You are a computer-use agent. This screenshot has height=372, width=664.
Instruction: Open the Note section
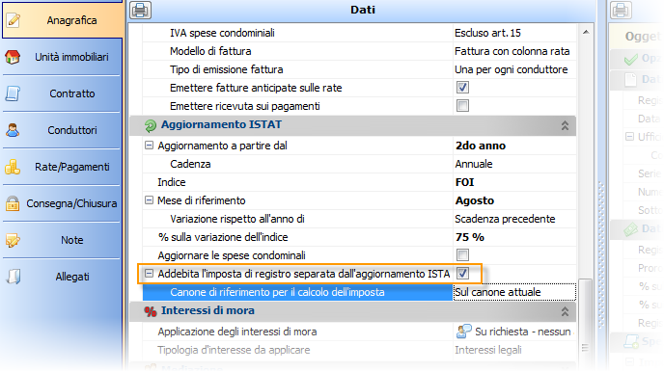tap(62, 240)
